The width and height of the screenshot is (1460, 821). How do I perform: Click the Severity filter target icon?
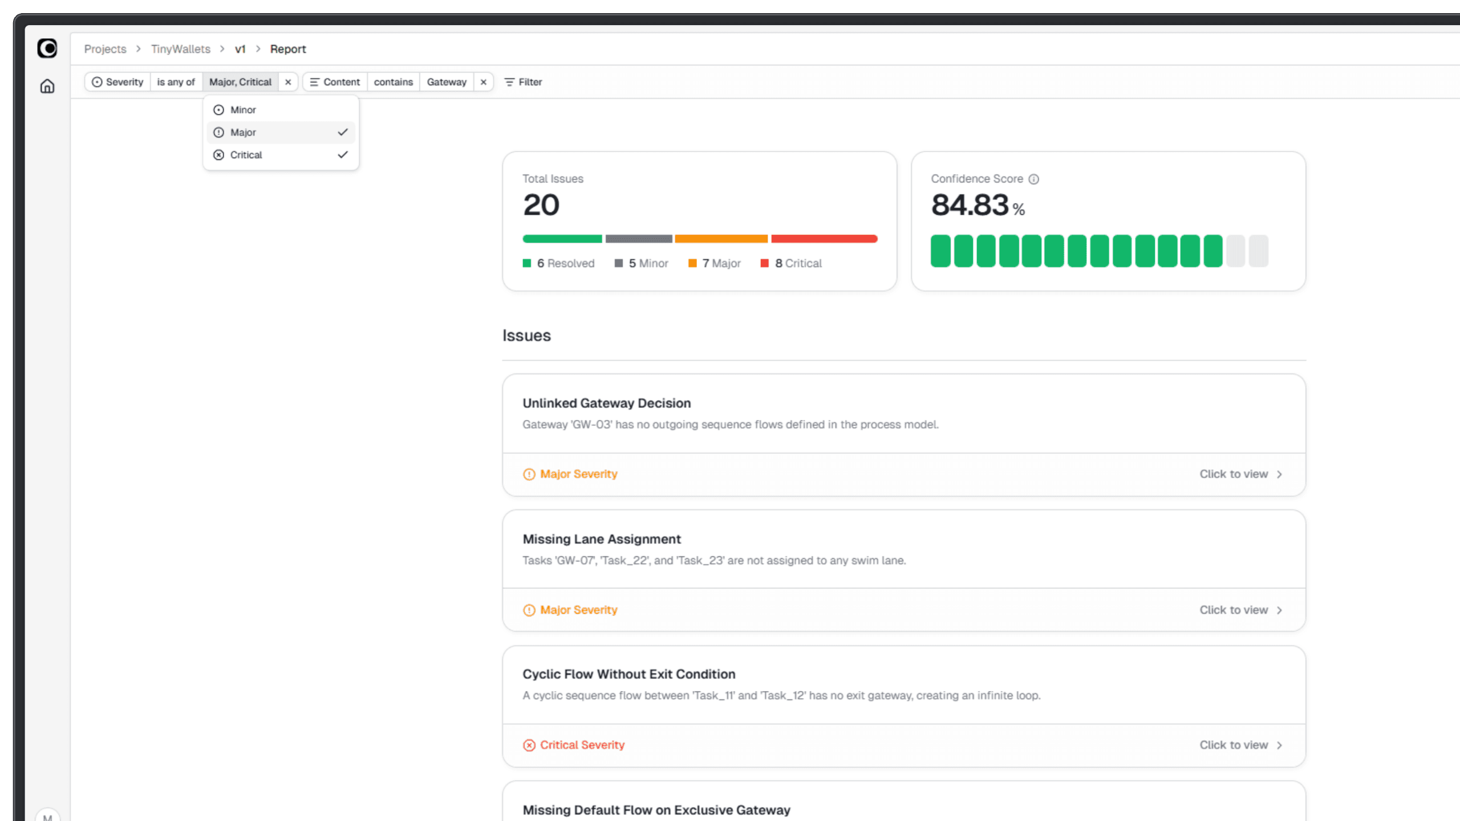pos(96,82)
